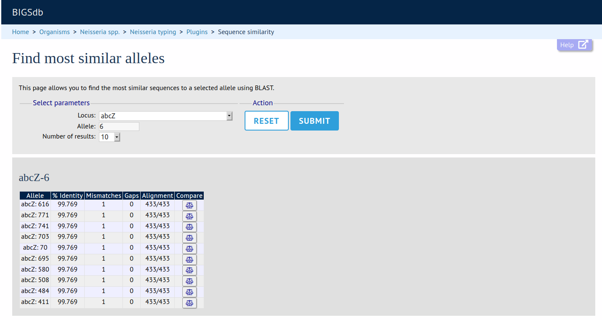The width and height of the screenshot is (602, 320).
Task: Click scales icon in abcZ: 70 row
Action: (189, 248)
